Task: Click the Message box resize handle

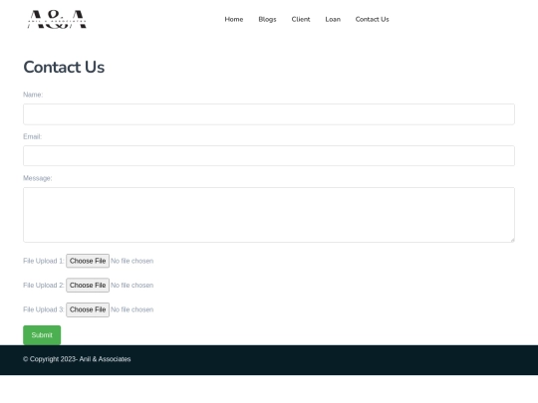Action: [x=512, y=240]
